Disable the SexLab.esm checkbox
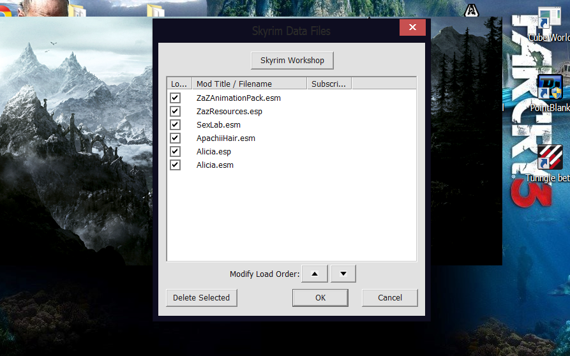This screenshot has width=570, height=356. tap(175, 124)
